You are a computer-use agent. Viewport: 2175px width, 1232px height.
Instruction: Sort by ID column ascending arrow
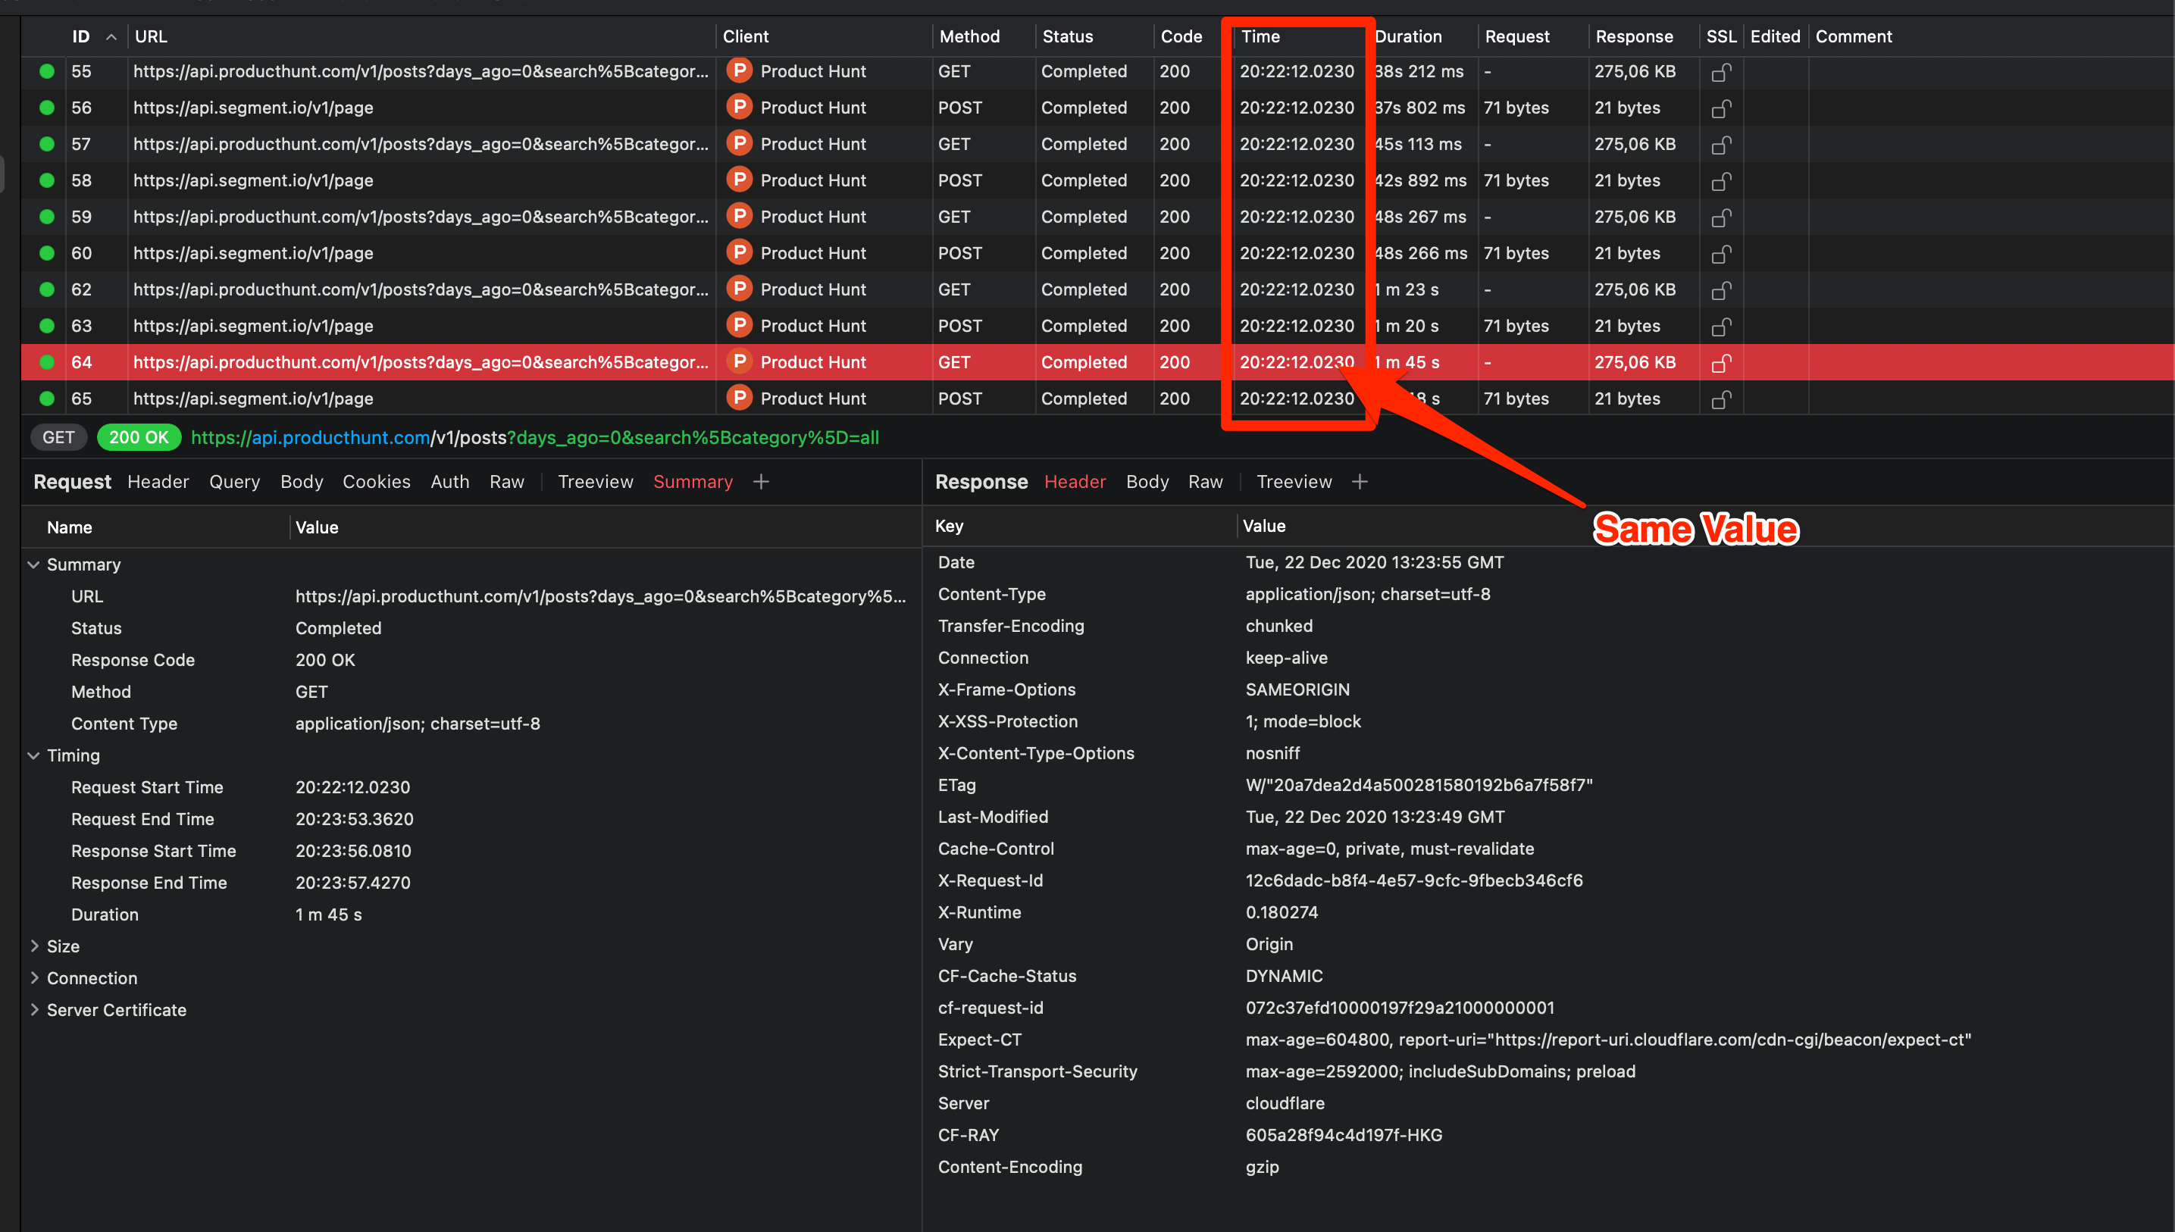point(111,37)
